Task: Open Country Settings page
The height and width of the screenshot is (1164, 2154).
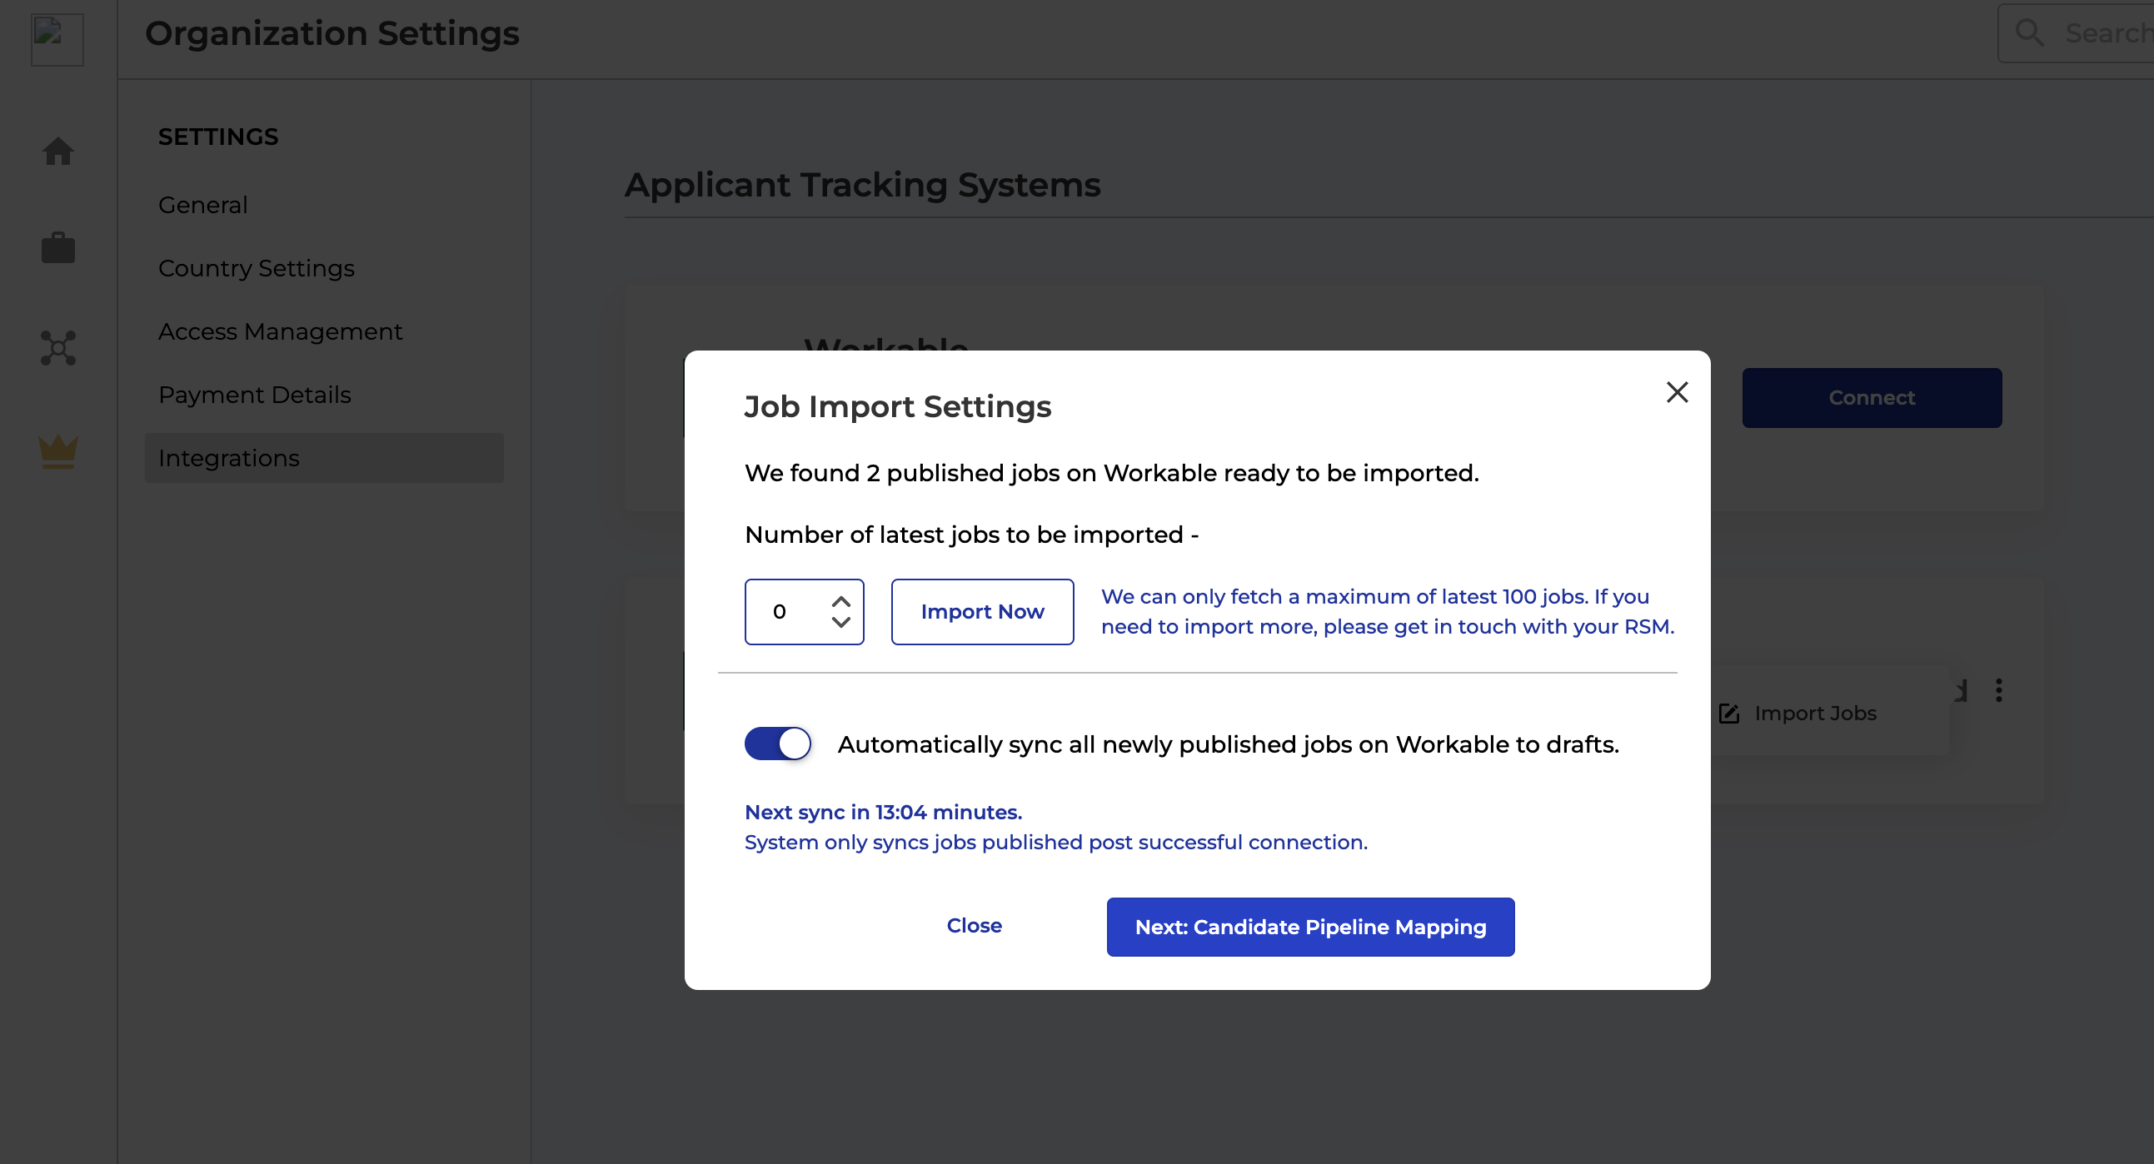Action: click(256, 268)
